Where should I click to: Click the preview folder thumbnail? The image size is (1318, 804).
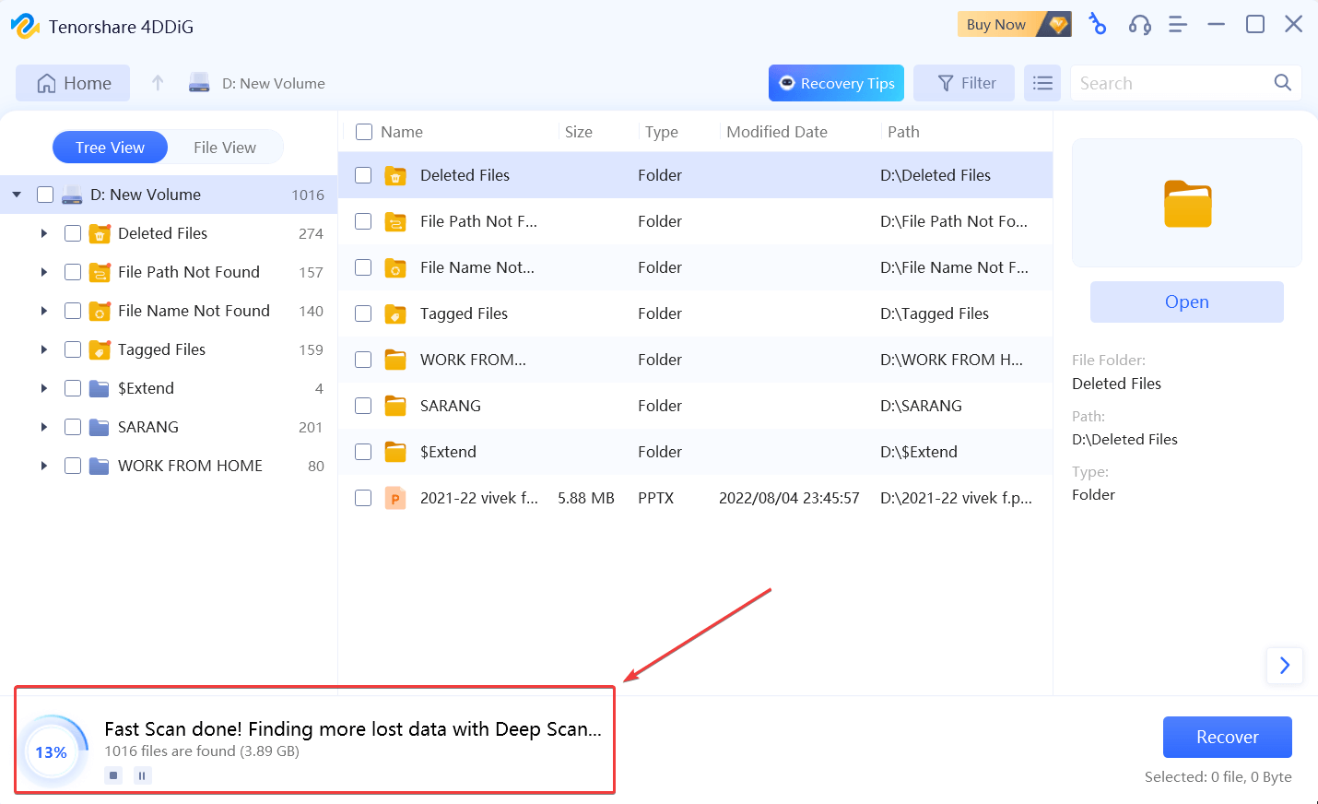coord(1187,203)
